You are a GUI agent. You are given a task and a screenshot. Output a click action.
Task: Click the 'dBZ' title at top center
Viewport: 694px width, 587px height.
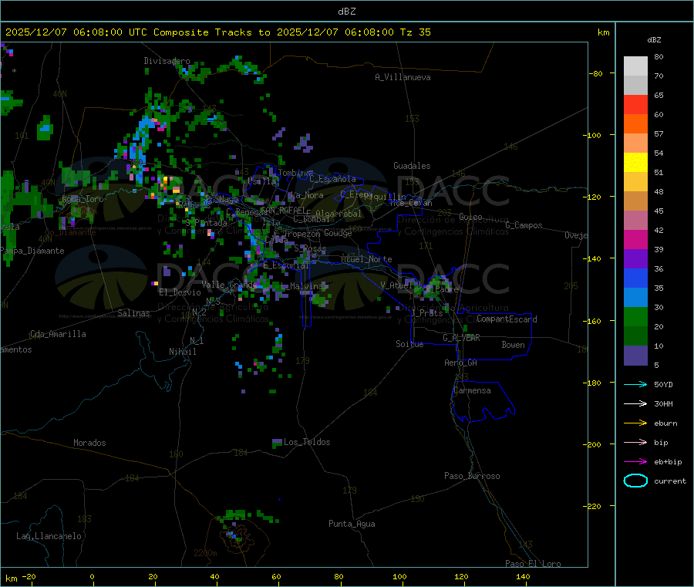[x=346, y=11]
